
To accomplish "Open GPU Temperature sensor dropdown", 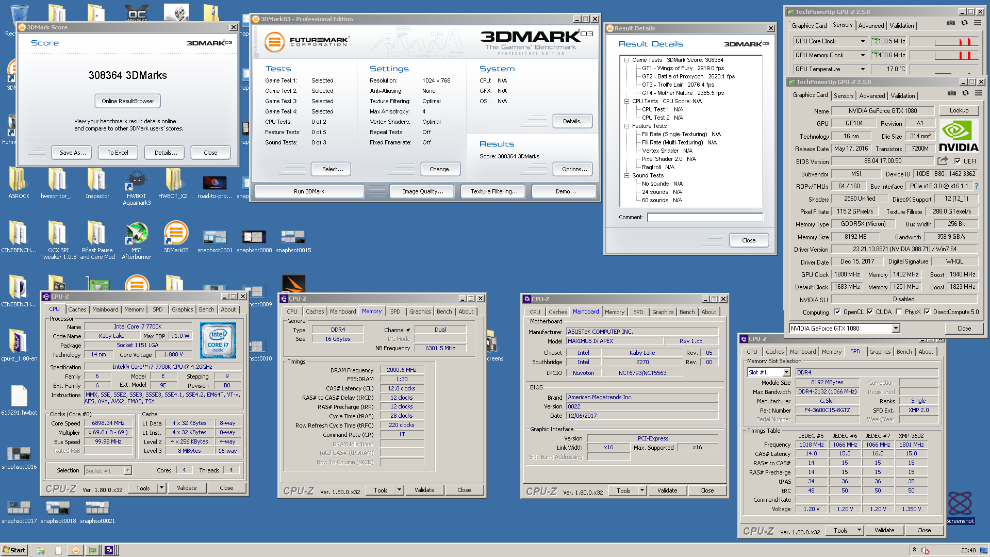I will [863, 69].
